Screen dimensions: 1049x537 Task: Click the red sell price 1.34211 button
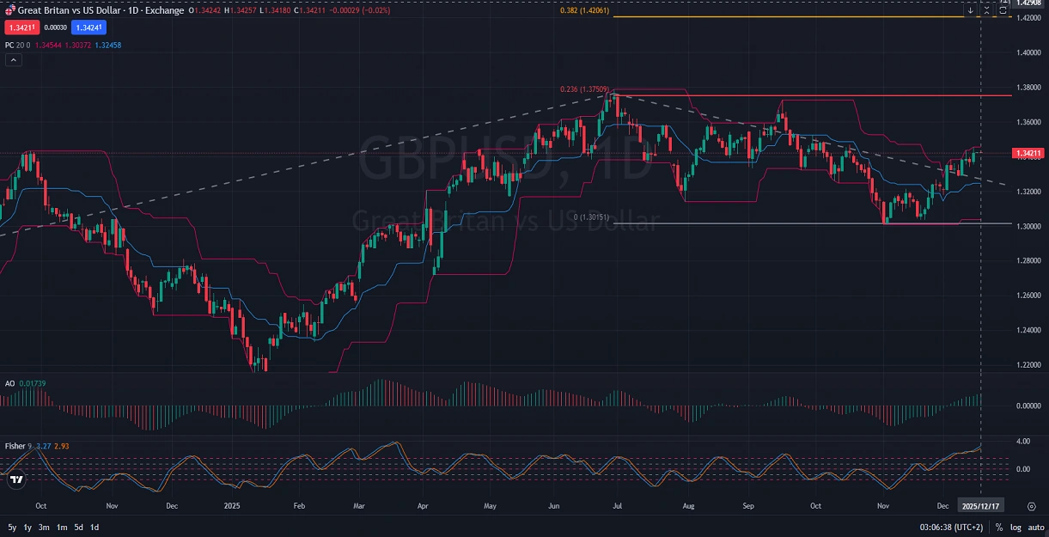21,27
